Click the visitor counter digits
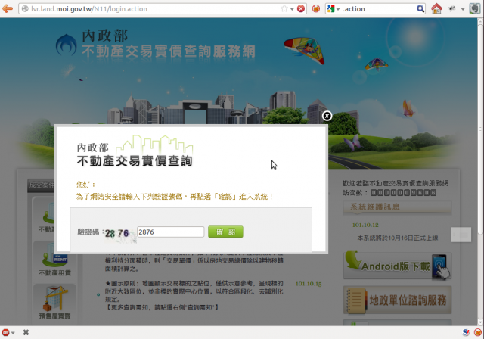Screen dimensions: 484x339 coord(403,193)
